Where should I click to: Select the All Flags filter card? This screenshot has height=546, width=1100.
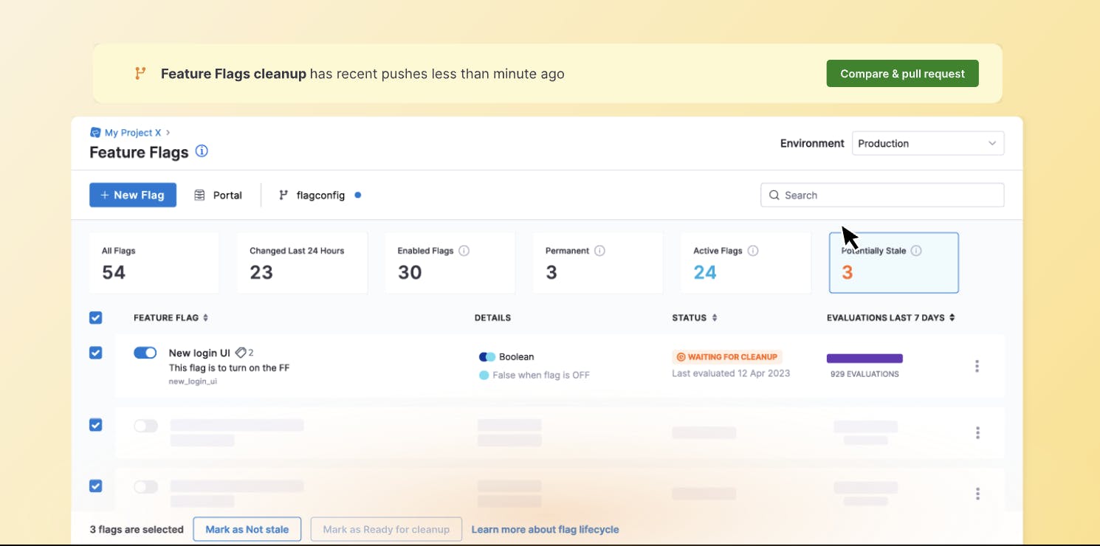(154, 263)
